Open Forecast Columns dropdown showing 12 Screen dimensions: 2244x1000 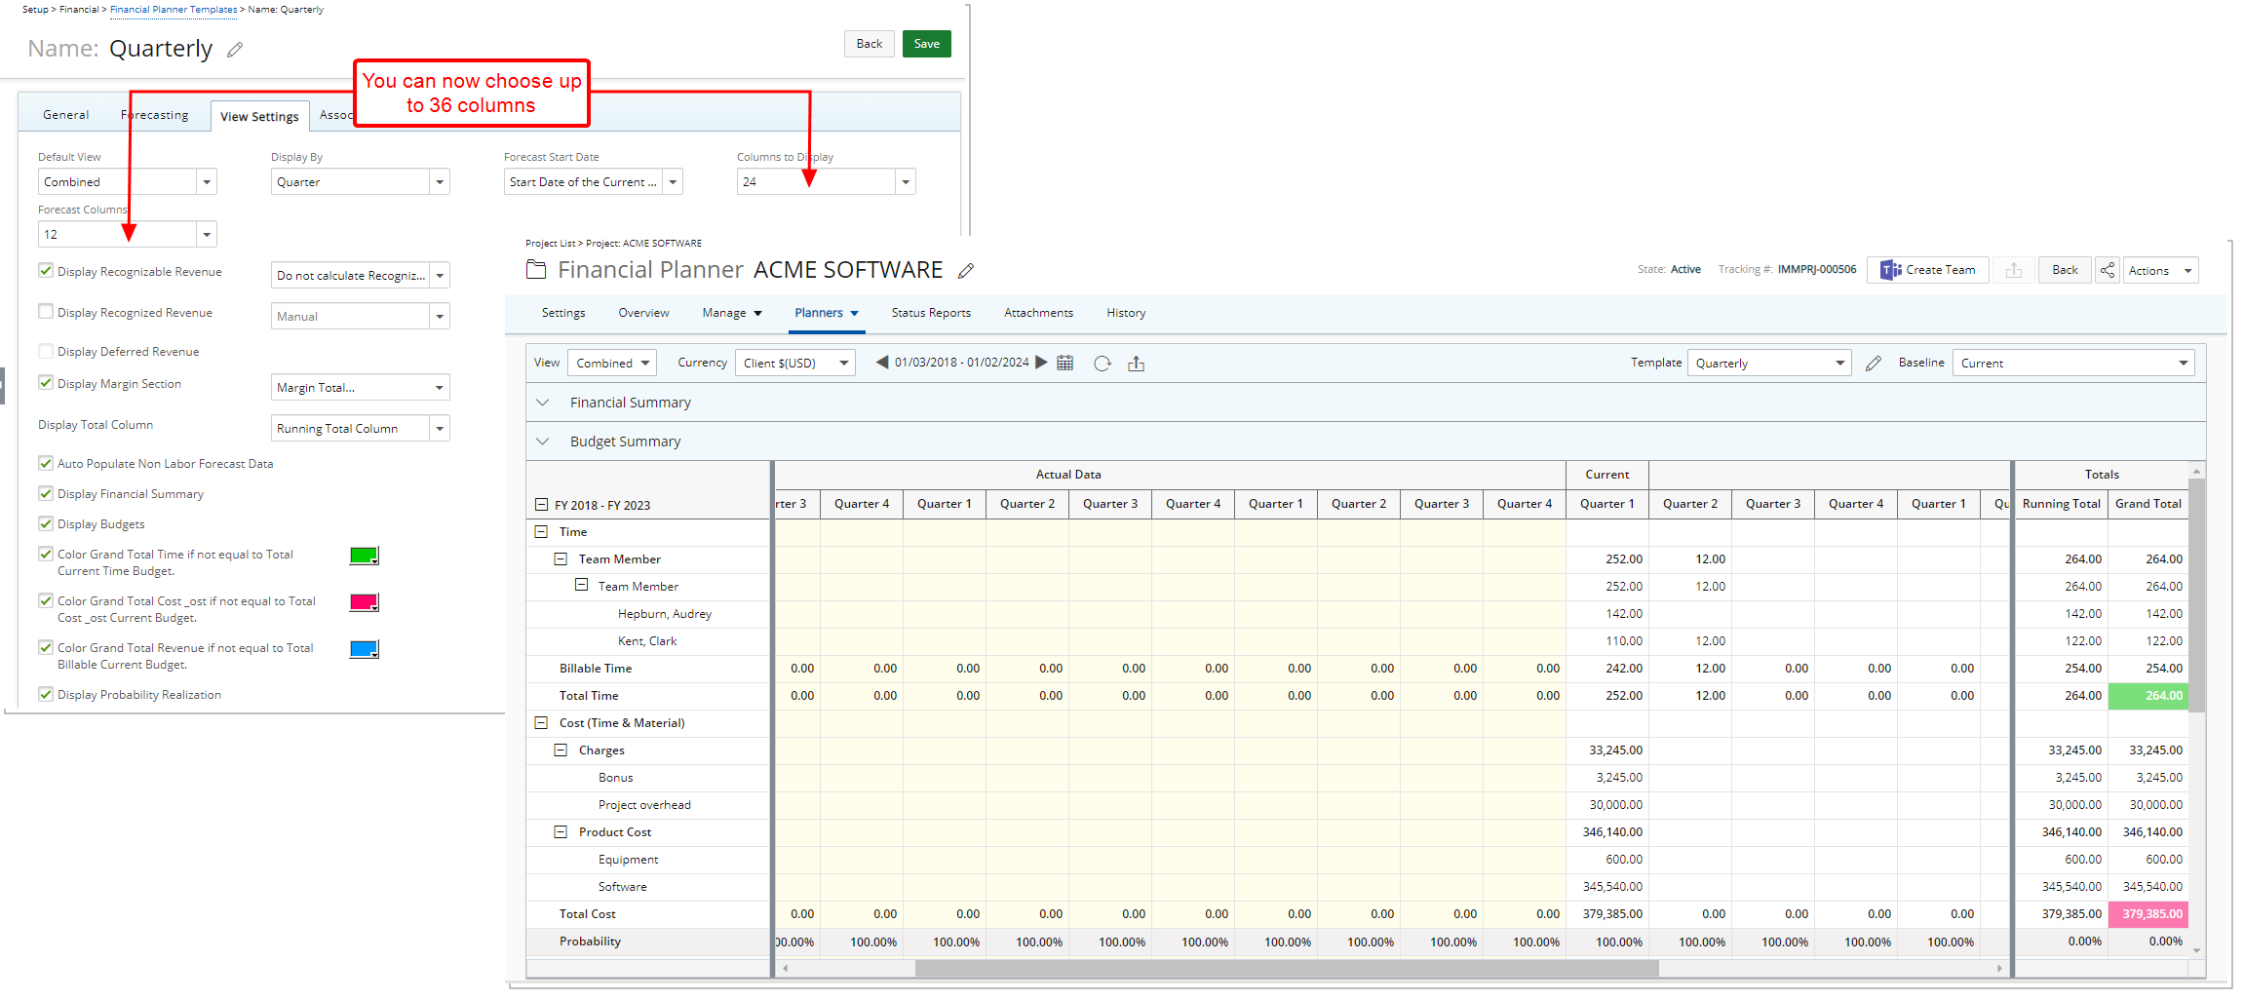127,235
